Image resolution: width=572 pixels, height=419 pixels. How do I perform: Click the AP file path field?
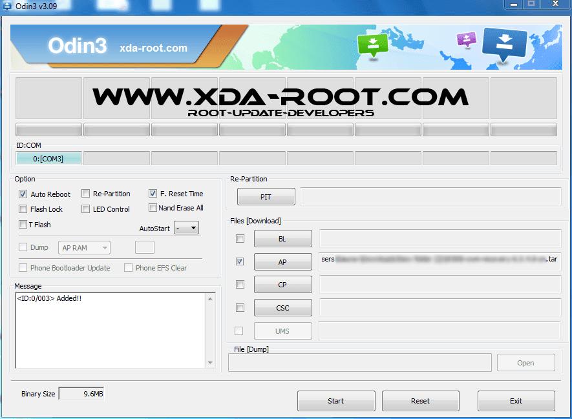(x=440, y=261)
